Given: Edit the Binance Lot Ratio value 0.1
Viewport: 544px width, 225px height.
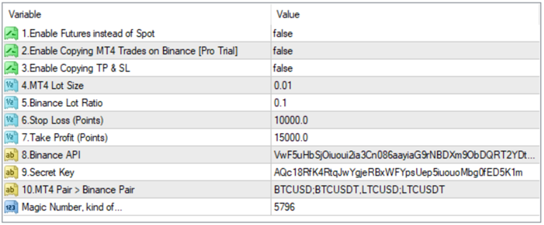Looking at the screenshot, I should [281, 103].
